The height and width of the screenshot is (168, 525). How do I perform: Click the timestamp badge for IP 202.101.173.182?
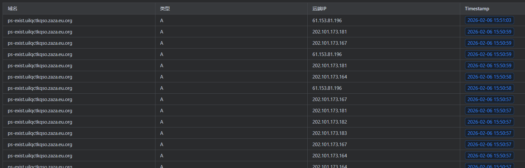tap(489, 122)
